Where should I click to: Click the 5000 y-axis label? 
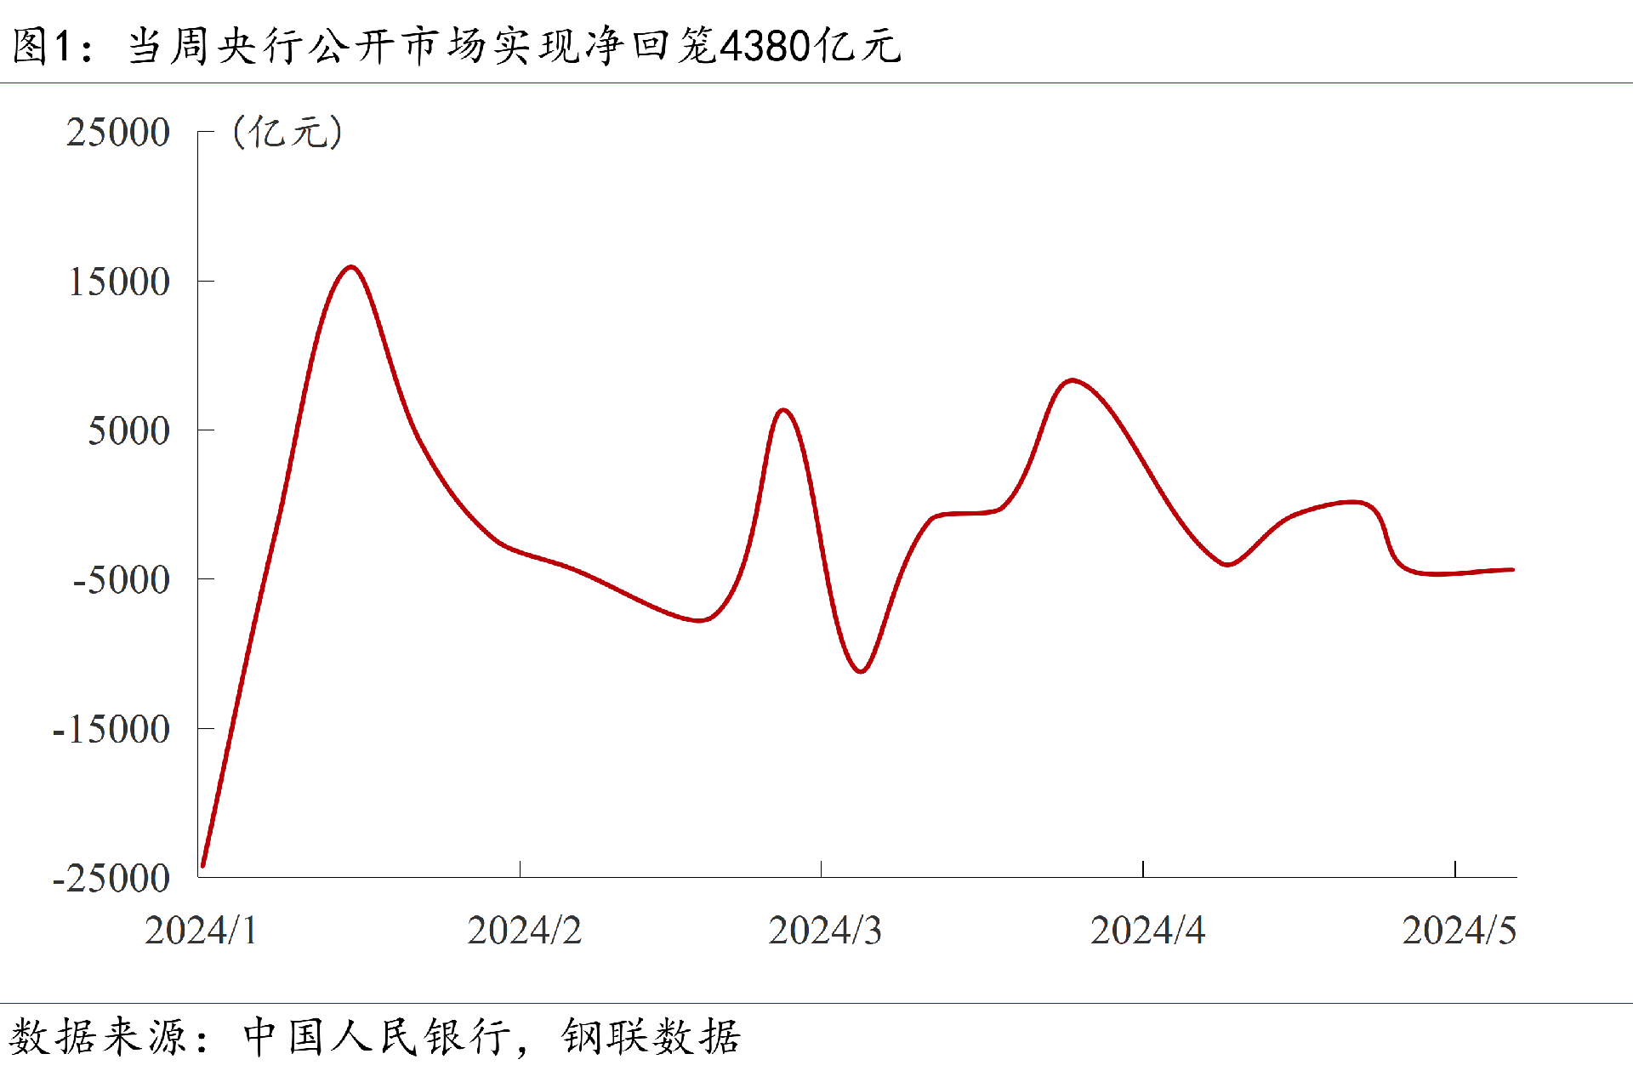point(128,431)
